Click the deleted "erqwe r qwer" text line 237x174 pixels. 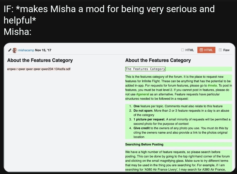(39, 69)
